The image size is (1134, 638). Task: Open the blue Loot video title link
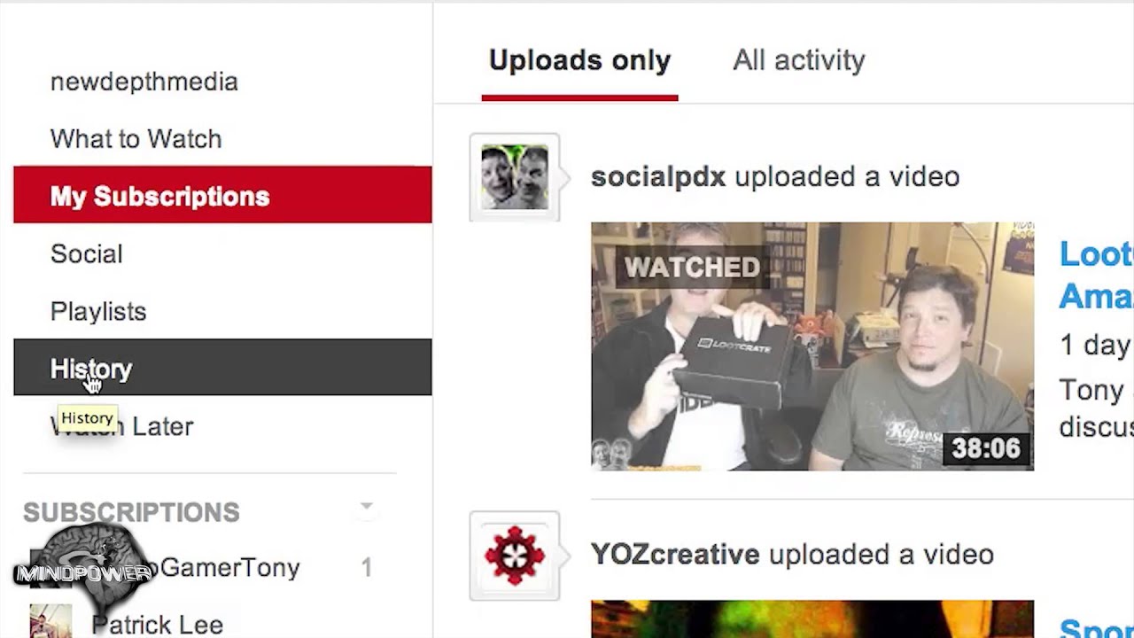pyautogui.click(x=1096, y=275)
